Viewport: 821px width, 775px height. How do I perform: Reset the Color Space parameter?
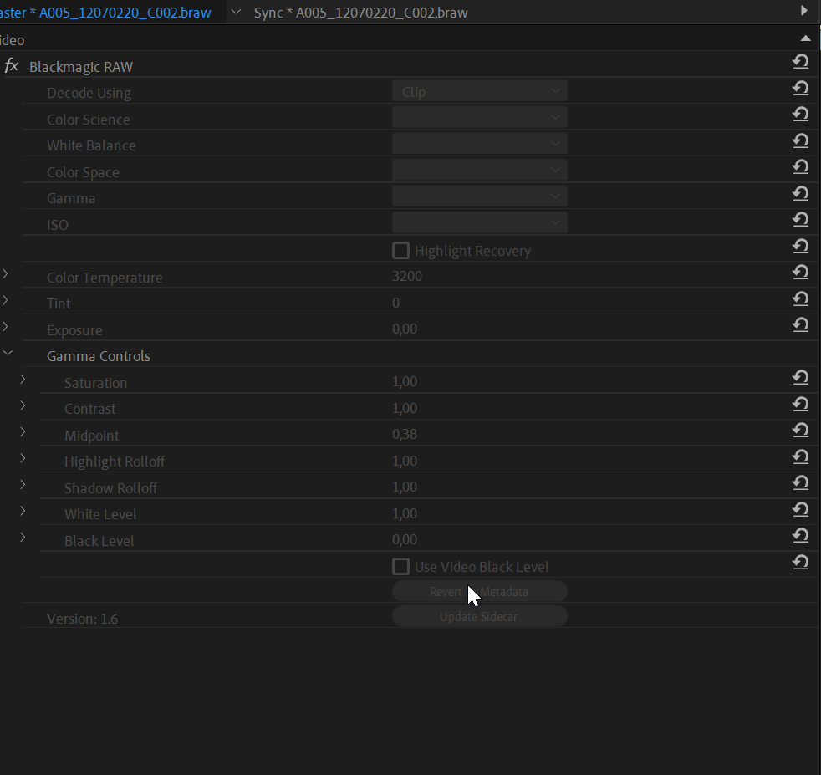click(x=801, y=167)
